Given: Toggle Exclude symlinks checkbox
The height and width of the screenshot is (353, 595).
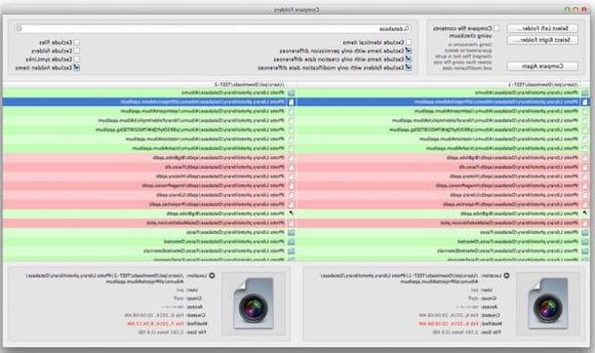Looking at the screenshot, I should click(77, 59).
